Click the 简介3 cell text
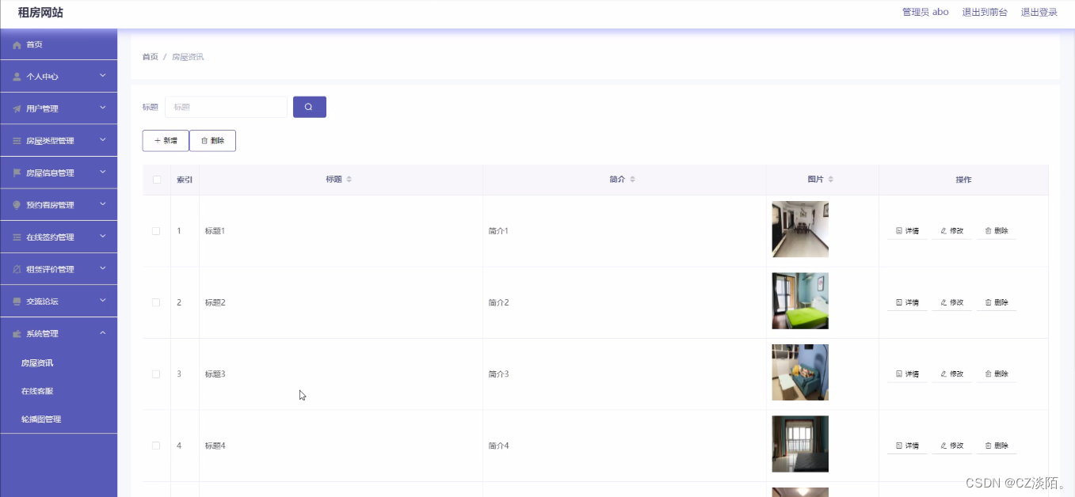 pos(498,374)
